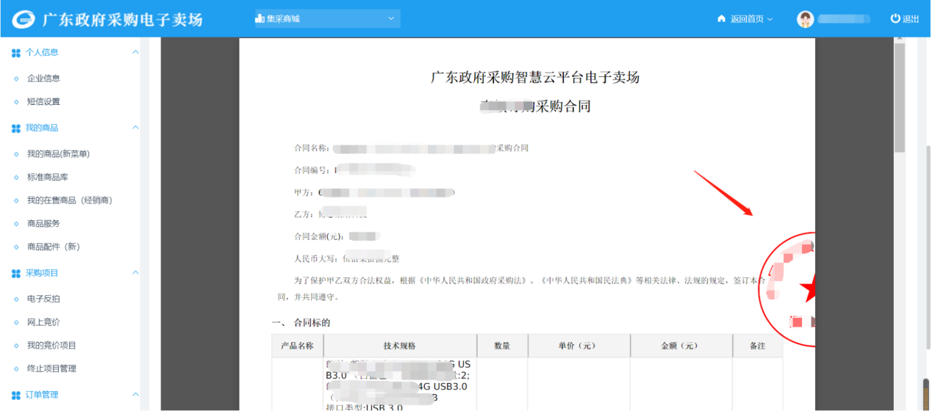Click the 人民币大写 line
Image resolution: width=932 pixels, height=411 pixels.
point(346,258)
